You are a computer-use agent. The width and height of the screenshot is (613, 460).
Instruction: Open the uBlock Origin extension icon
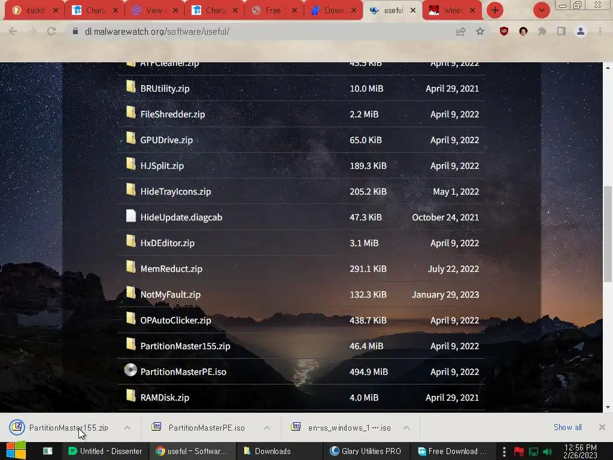point(504,31)
